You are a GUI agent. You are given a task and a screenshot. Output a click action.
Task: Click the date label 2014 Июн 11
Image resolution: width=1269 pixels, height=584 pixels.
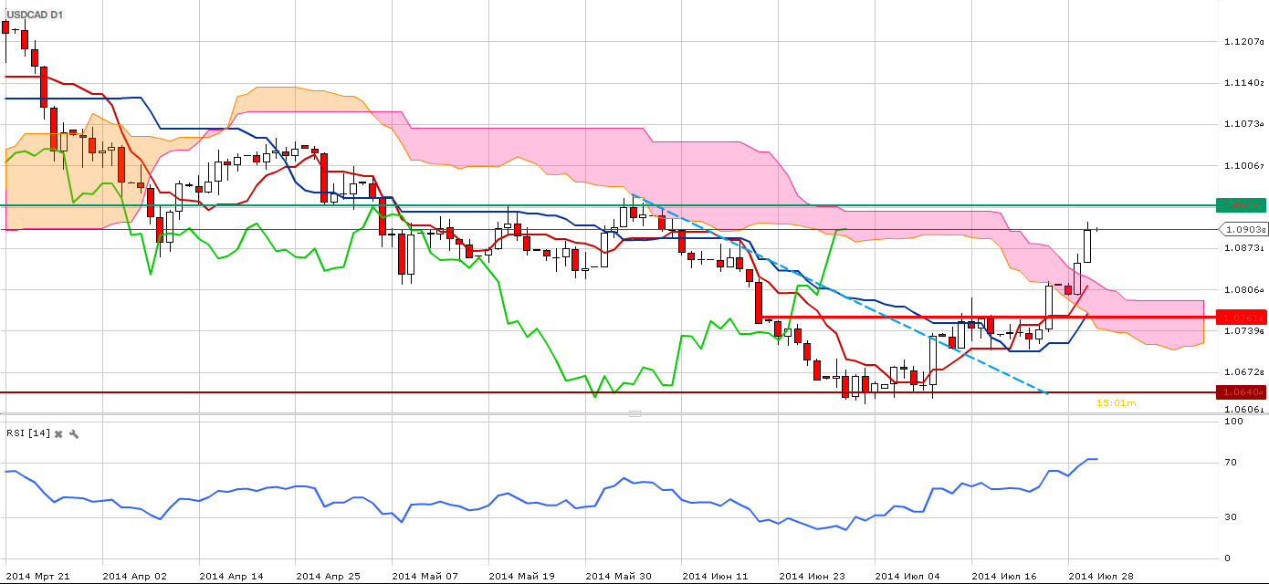[x=714, y=576]
